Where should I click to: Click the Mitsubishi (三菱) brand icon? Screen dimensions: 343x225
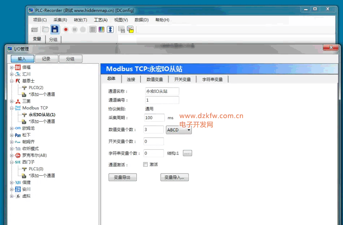[18, 101]
